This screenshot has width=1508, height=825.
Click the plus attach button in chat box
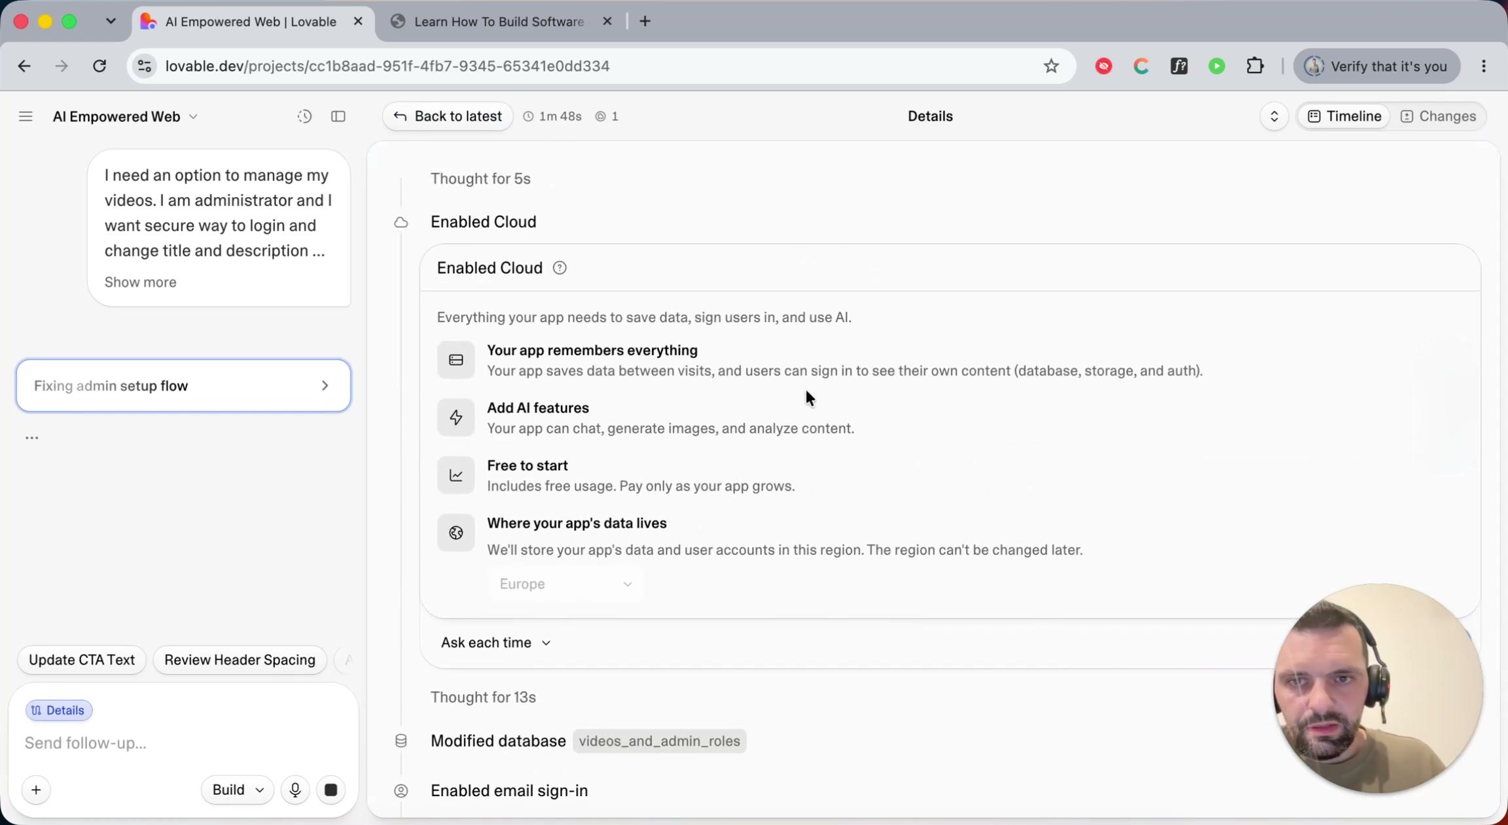(36, 790)
